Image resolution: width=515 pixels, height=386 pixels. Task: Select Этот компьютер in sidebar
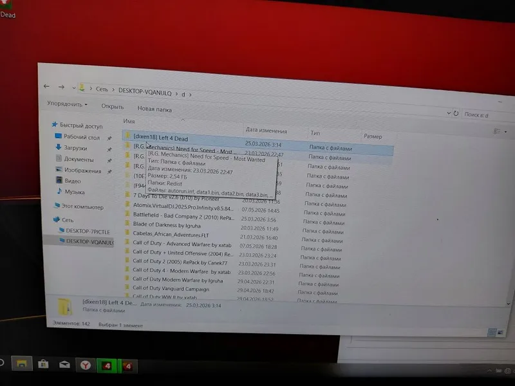coord(79,207)
